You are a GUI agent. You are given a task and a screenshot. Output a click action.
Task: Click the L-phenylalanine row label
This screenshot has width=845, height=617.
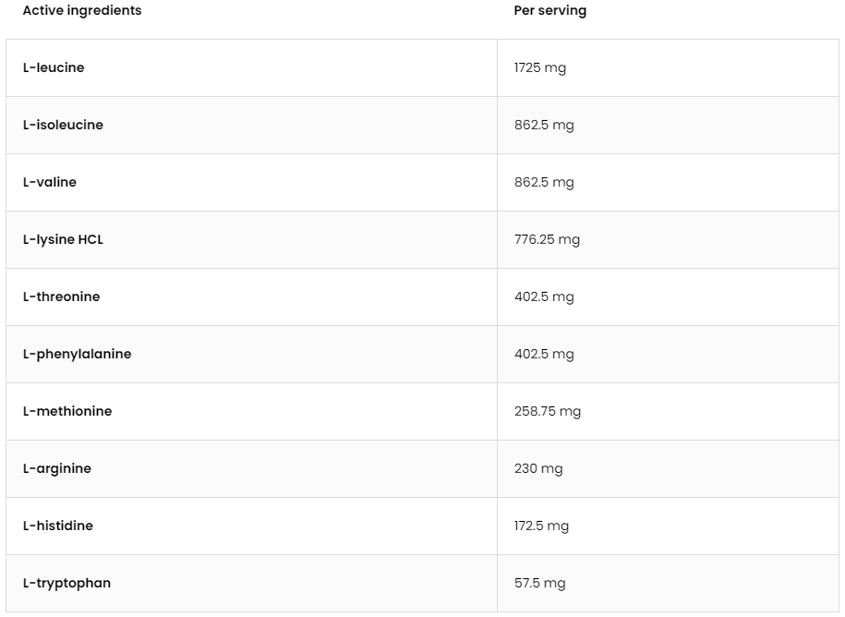(77, 354)
